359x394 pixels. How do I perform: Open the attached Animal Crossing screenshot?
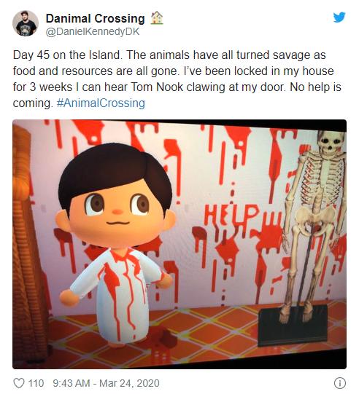pyautogui.click(x=179, y=244)
